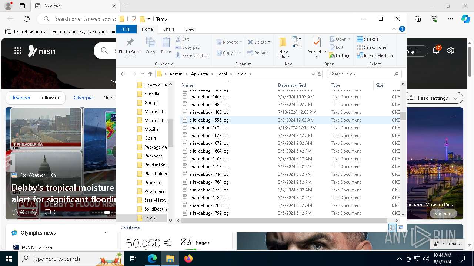Go back in Explorer navigation
This screenshot has width=474, height=266.
click(123, 74)
